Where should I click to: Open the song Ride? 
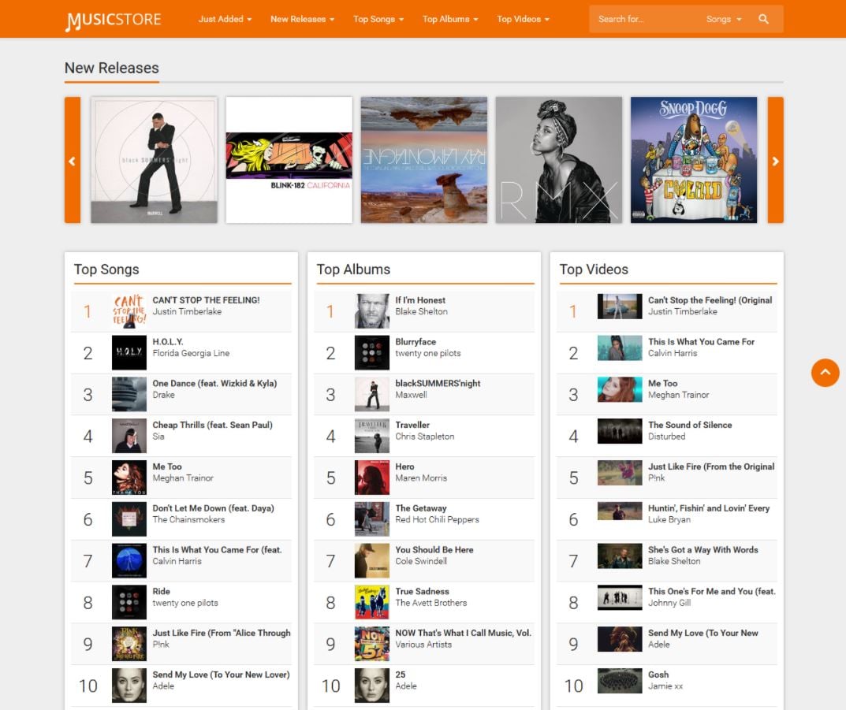point(162,591)
